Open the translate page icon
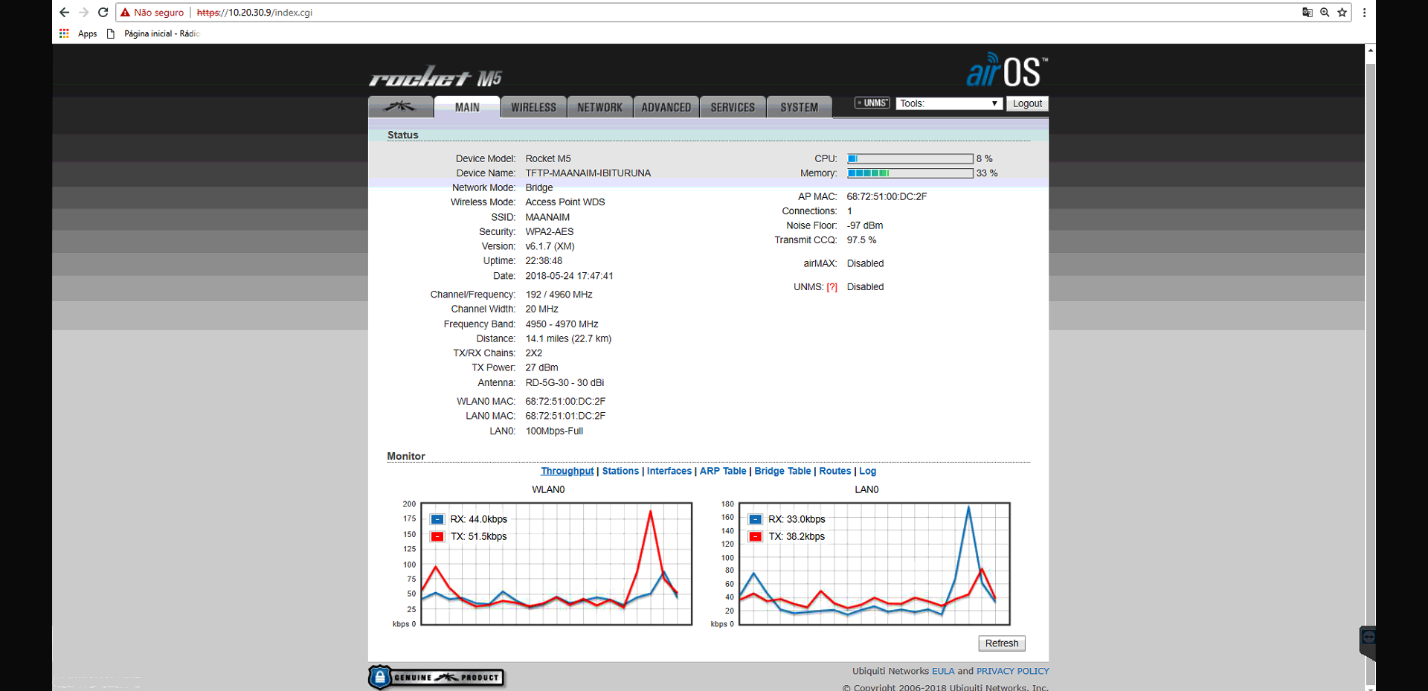 pyautogui.click(x=1308, y=13)
